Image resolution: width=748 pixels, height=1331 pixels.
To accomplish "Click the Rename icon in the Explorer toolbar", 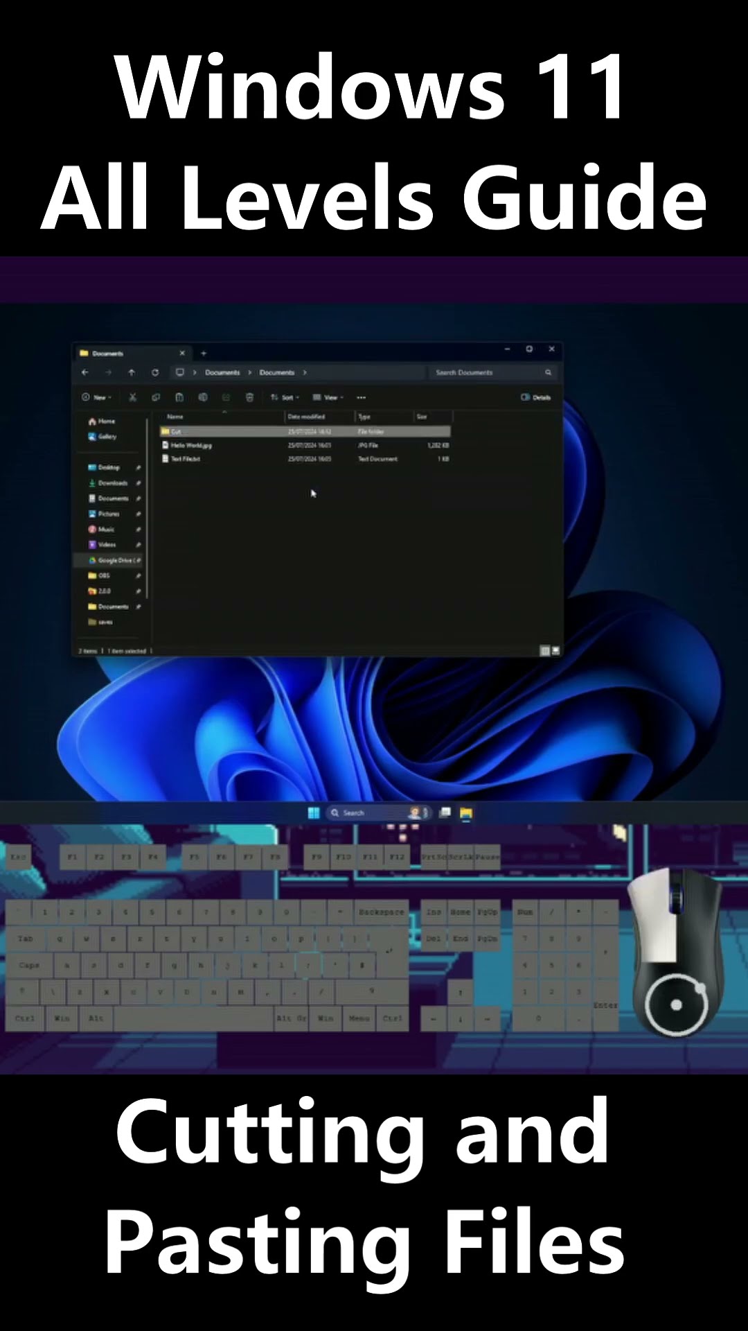I will 203,397.
